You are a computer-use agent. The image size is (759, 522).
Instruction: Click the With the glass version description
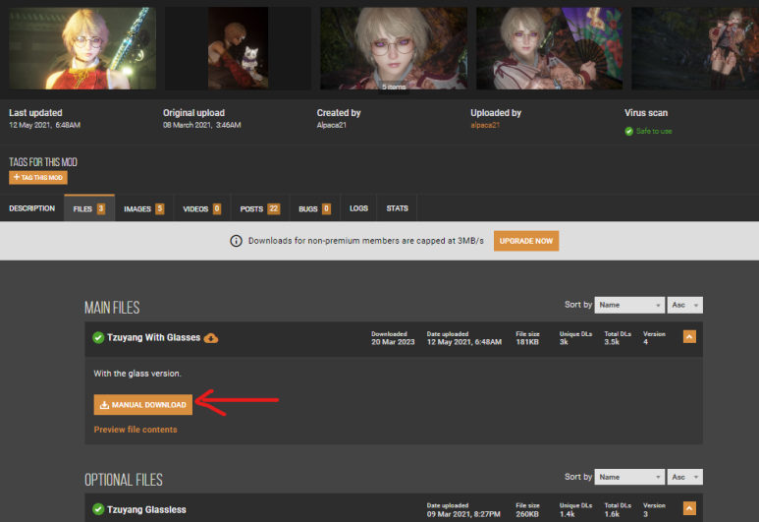[137, 374]
